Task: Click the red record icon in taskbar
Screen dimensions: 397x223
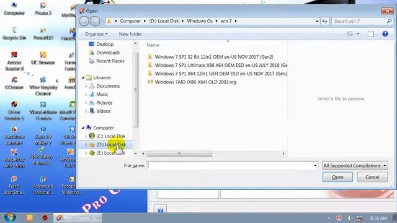Action: point(45,217)
